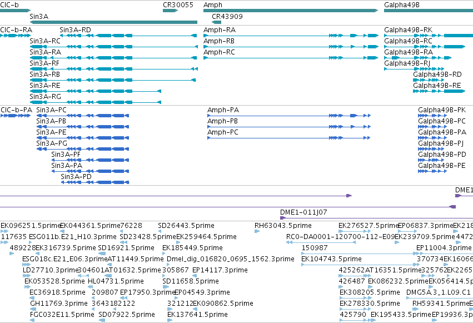Pick transcript Galpha49B-RJ
473x323 pixels.
414,69
